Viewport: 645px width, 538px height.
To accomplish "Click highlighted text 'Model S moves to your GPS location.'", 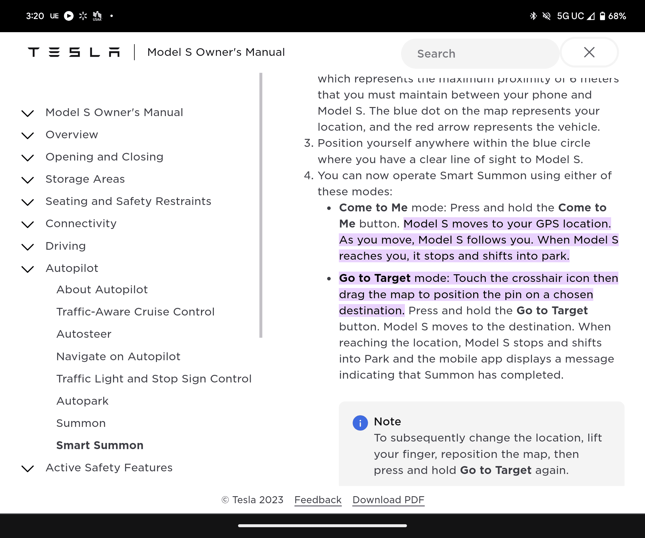I will pos(507,223).
